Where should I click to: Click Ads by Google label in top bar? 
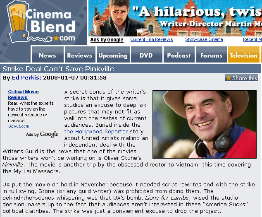[x=107, y=40]
